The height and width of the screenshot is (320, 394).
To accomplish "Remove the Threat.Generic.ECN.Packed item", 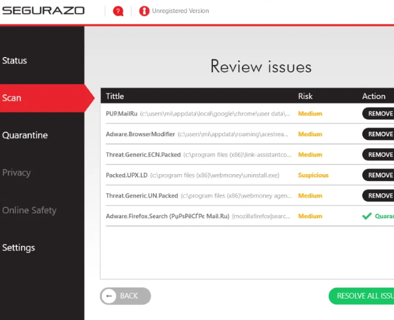I will tap(378, 154).
